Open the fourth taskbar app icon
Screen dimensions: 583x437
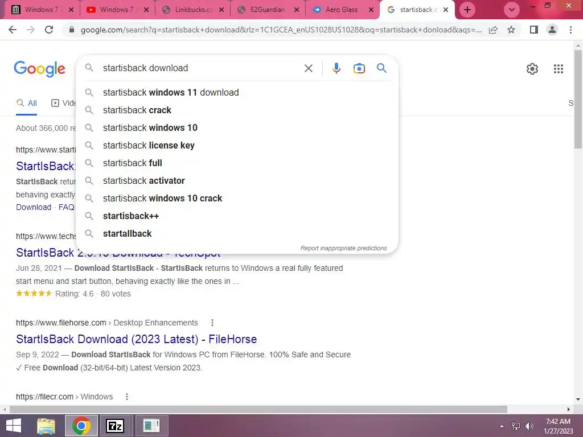coord(151,426)
